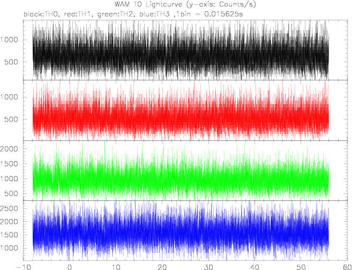Click the legend text 'blue:TH3'
Viewport: 352px width, 270px height.
tap(155, 14)
